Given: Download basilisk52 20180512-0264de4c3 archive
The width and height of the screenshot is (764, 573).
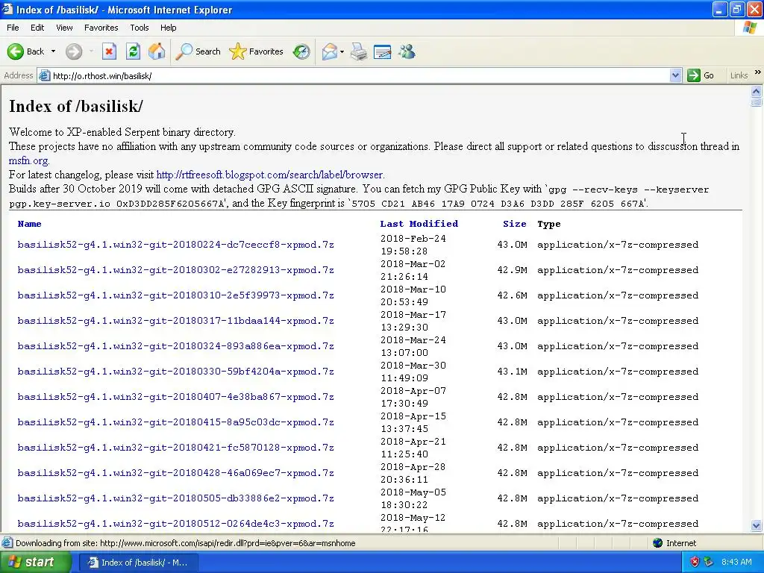Looking at the screenshot, I should click(x=175, y=524).
